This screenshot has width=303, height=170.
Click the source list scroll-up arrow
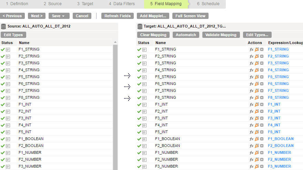coord(115,42)
